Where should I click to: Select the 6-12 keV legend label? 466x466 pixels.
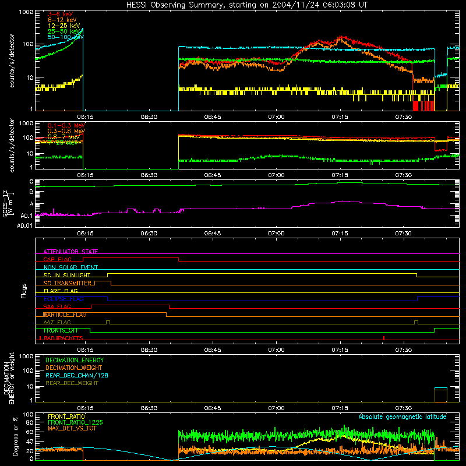coord(62,20)
